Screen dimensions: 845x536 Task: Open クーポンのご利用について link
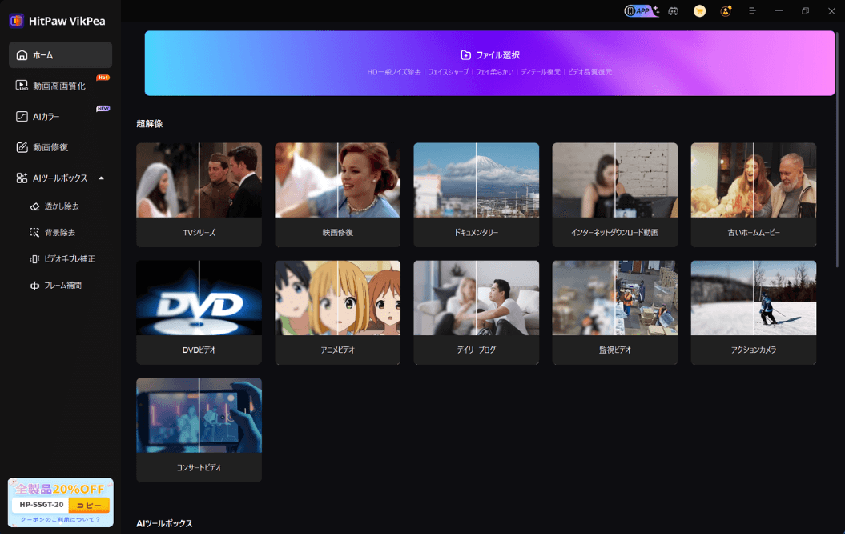pyautogui.click(x=60, y=519)
